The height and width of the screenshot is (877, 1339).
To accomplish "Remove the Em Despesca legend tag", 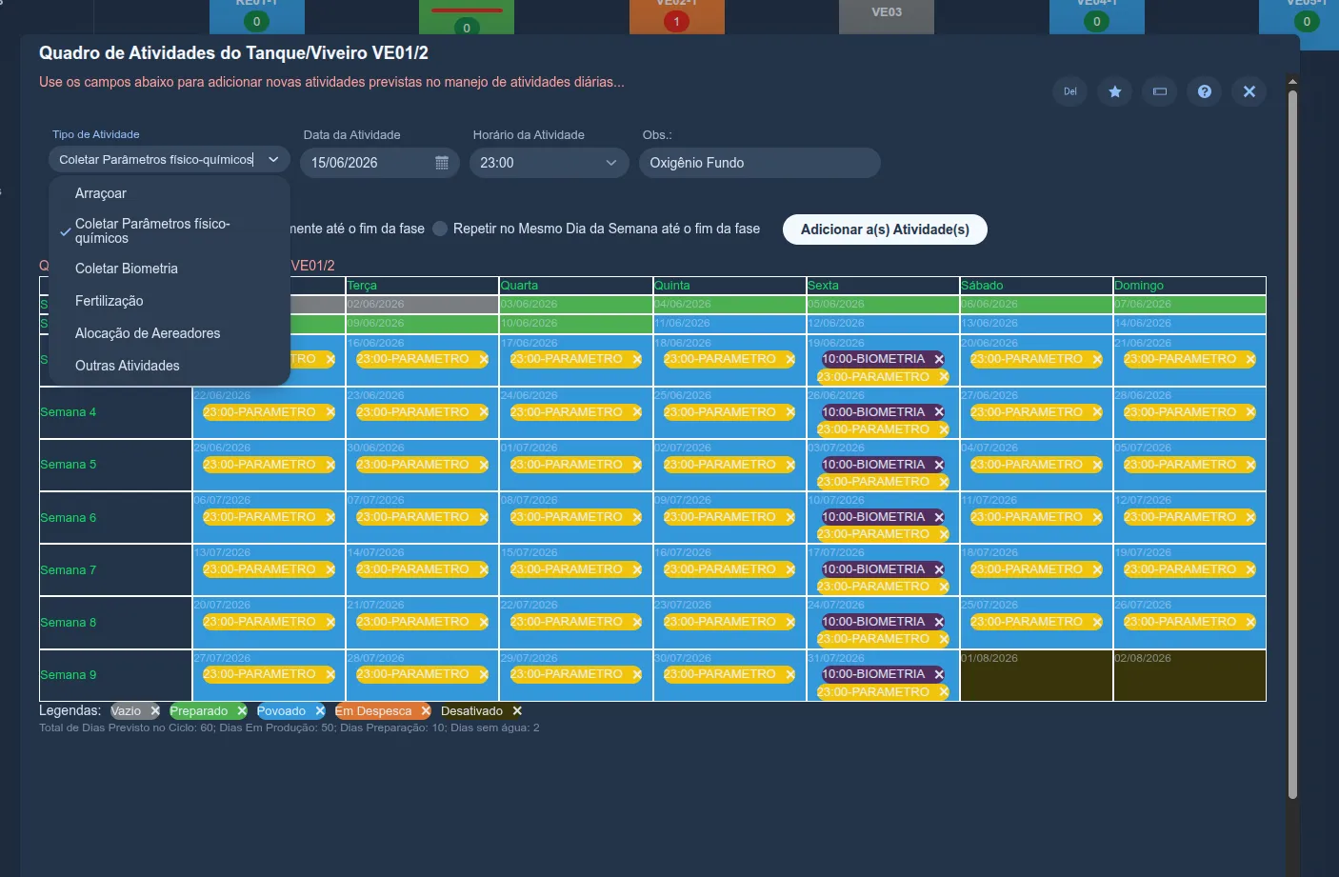I will (x=426, y=711).
